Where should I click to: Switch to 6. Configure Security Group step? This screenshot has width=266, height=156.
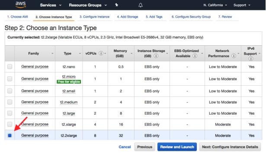tap(191, 17)
